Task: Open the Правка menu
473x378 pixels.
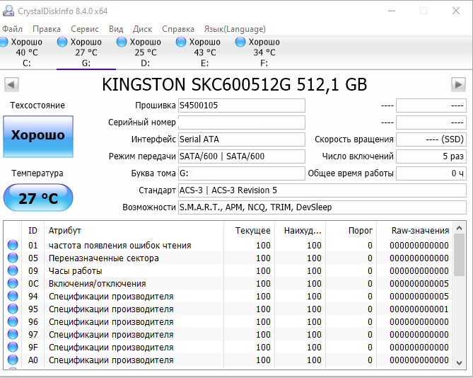Action: pyautogui.click(x=47, y=29)
